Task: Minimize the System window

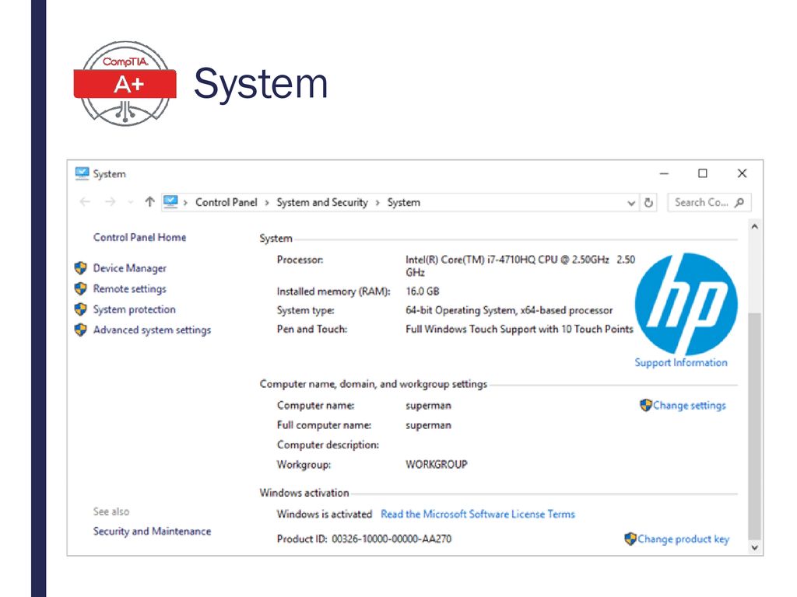Action: point(664,173)
